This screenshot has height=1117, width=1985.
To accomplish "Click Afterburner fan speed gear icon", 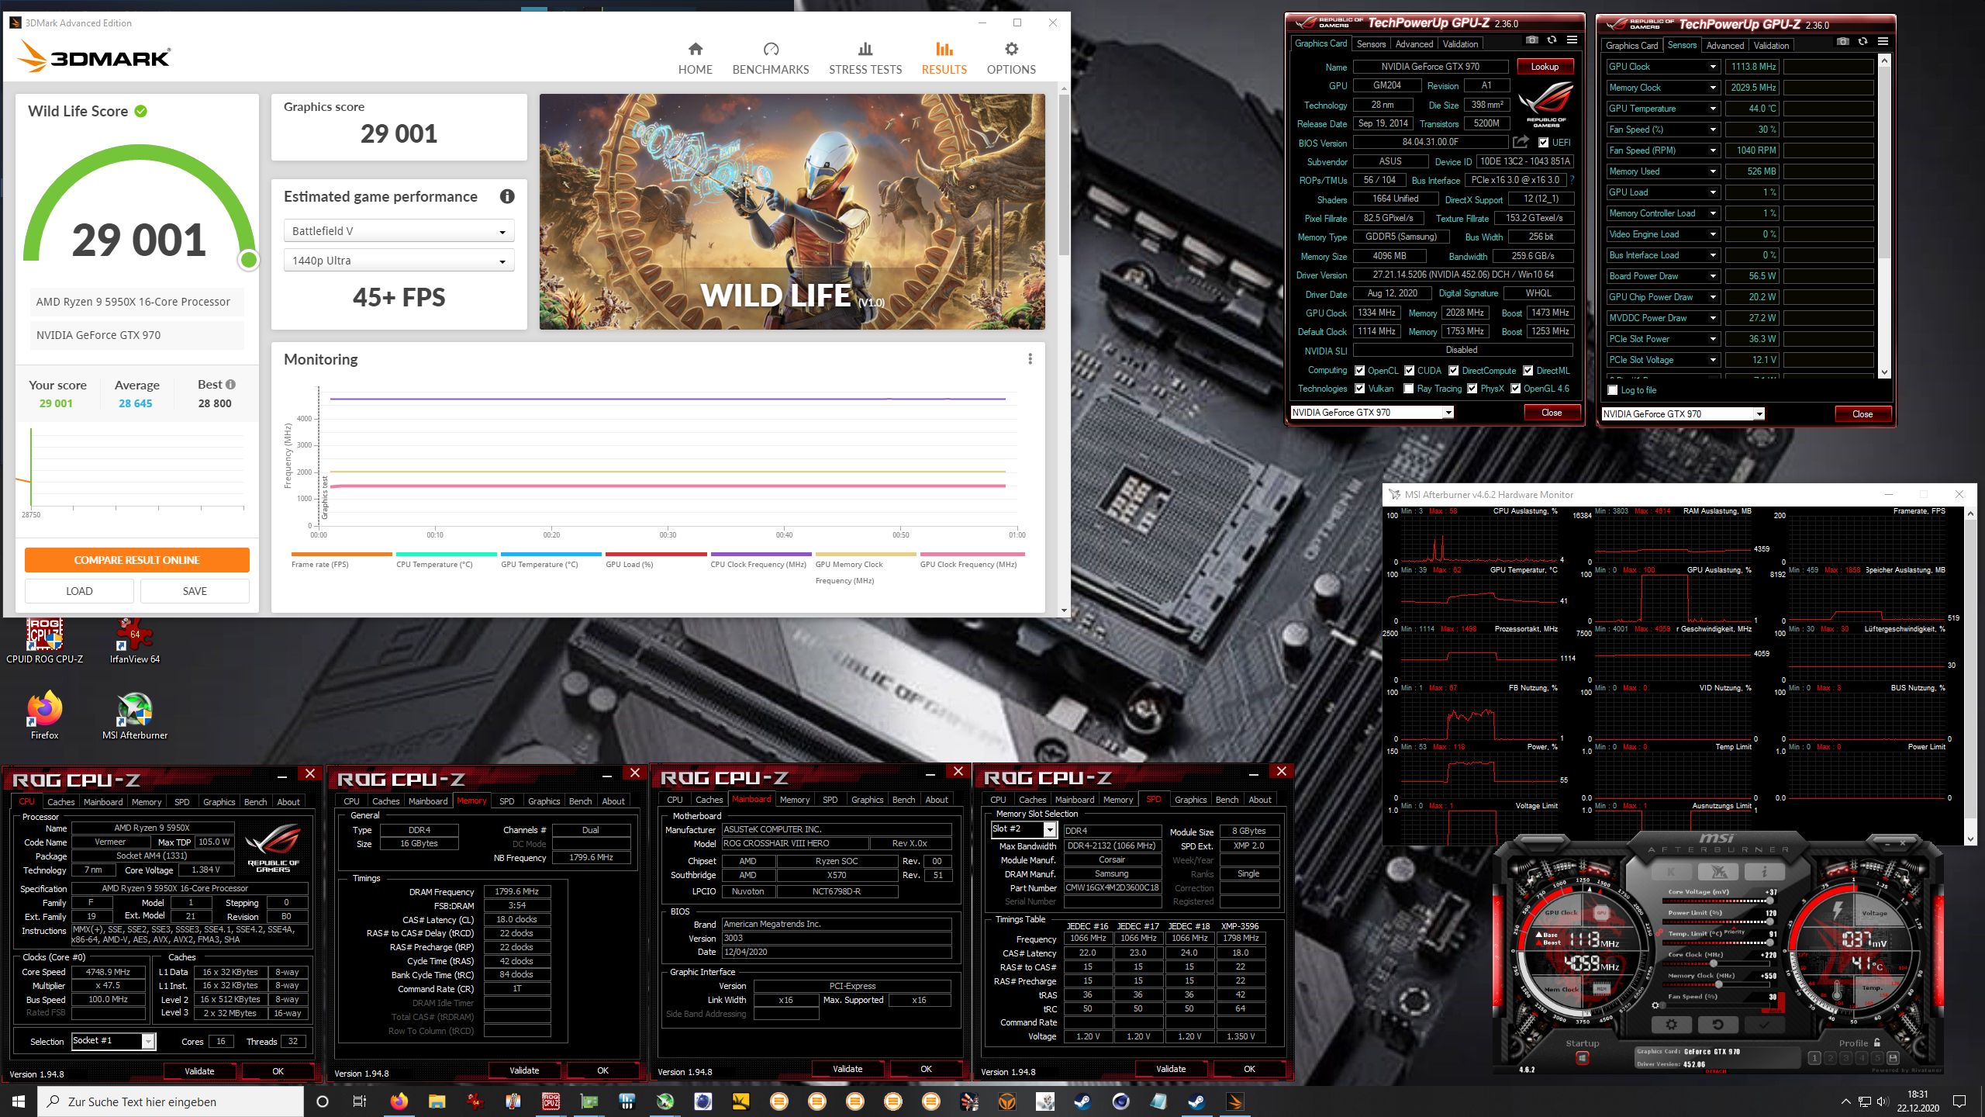I will tap(1655, 1005).
